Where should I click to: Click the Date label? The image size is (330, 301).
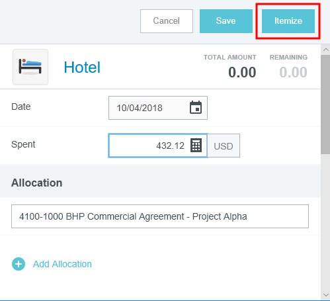21,107
